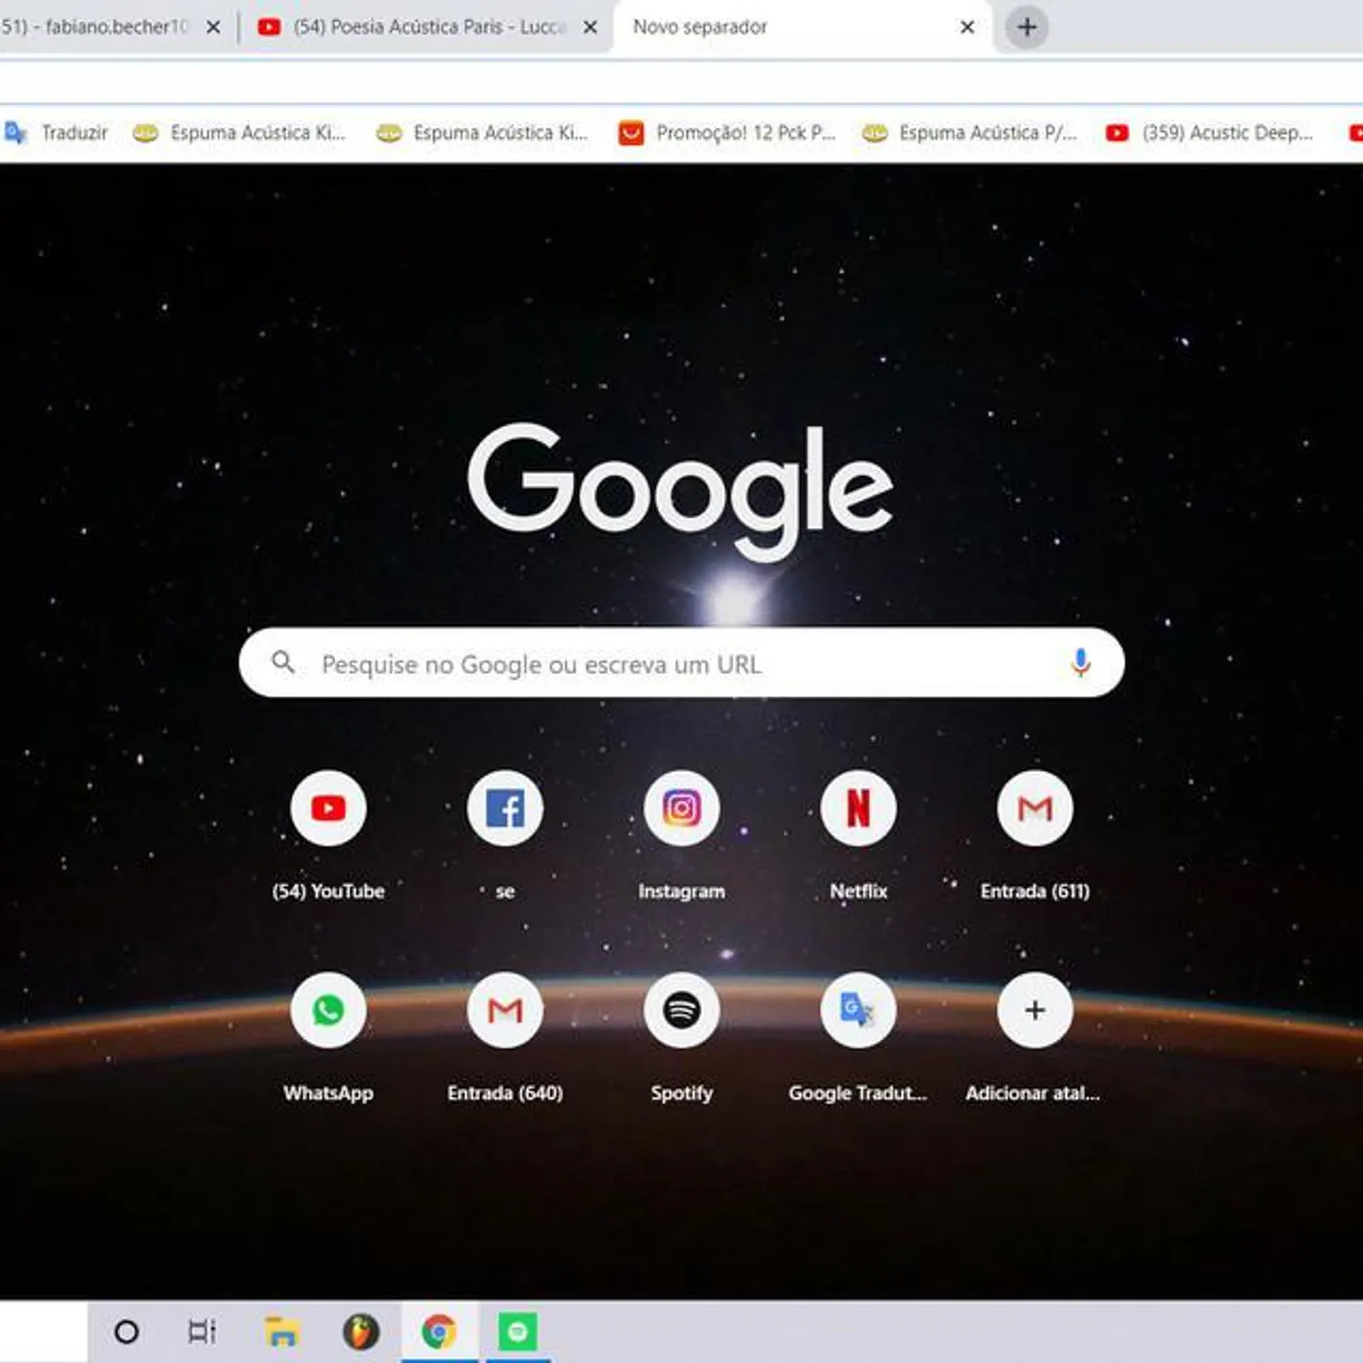The image size is (1363, 1363).
Task: Close the Novo separador tab
Action: click(x=967, y=27)
